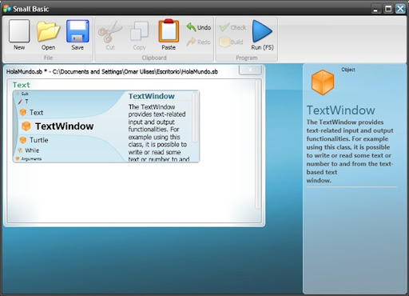409x296 pixels.
Task: Click the large orange Object cube in help panel
Action: [323, 82]
